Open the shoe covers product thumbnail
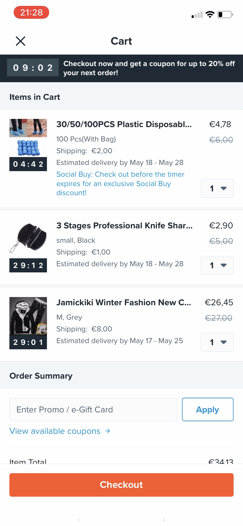This screenshot has width=243, height=526. click(28, 138)
